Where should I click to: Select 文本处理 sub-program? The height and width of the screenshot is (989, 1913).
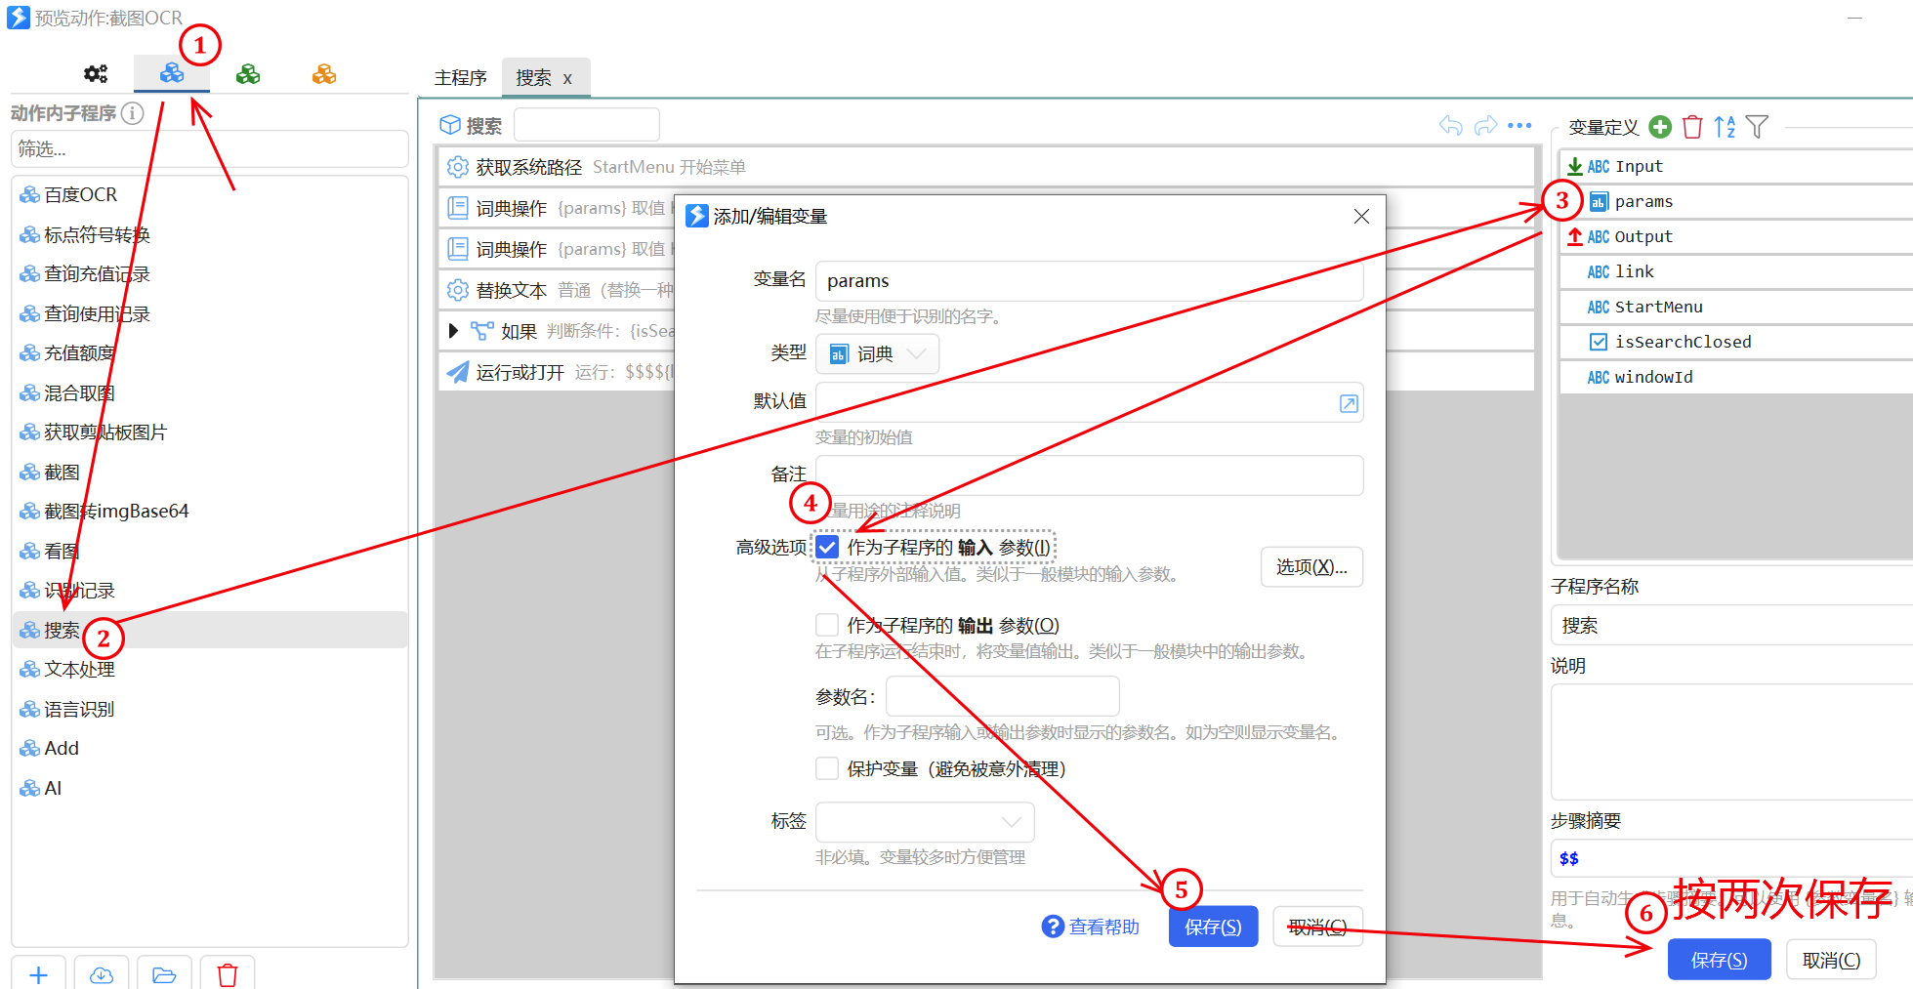(209, 669)
